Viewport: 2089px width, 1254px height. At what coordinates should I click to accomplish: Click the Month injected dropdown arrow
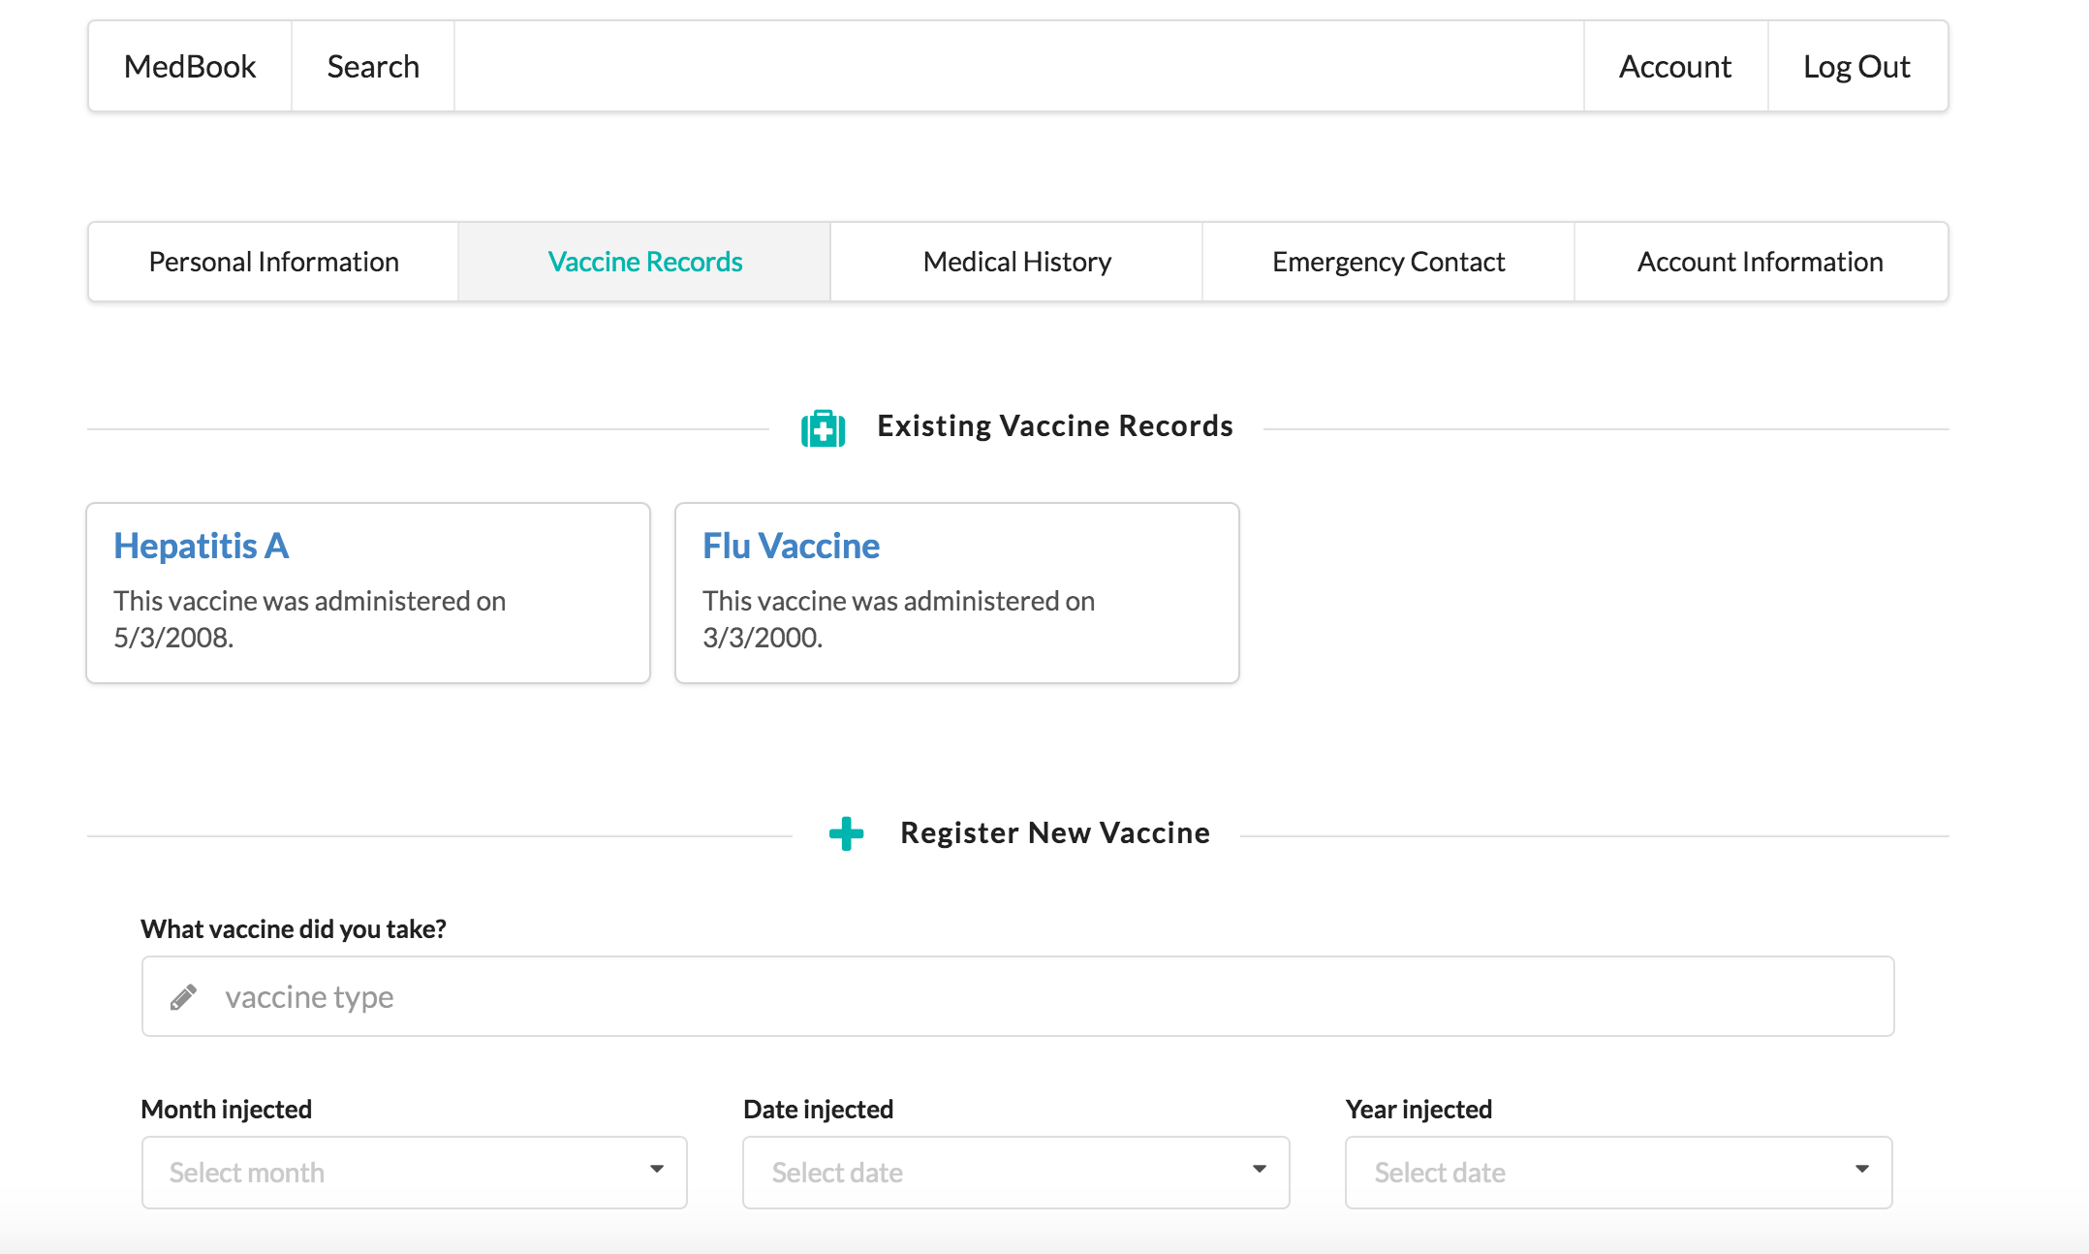pos(657,1170)
